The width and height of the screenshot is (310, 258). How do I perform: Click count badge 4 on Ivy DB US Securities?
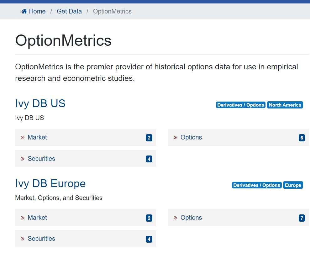pyautogui.click(x=149, y=159)
